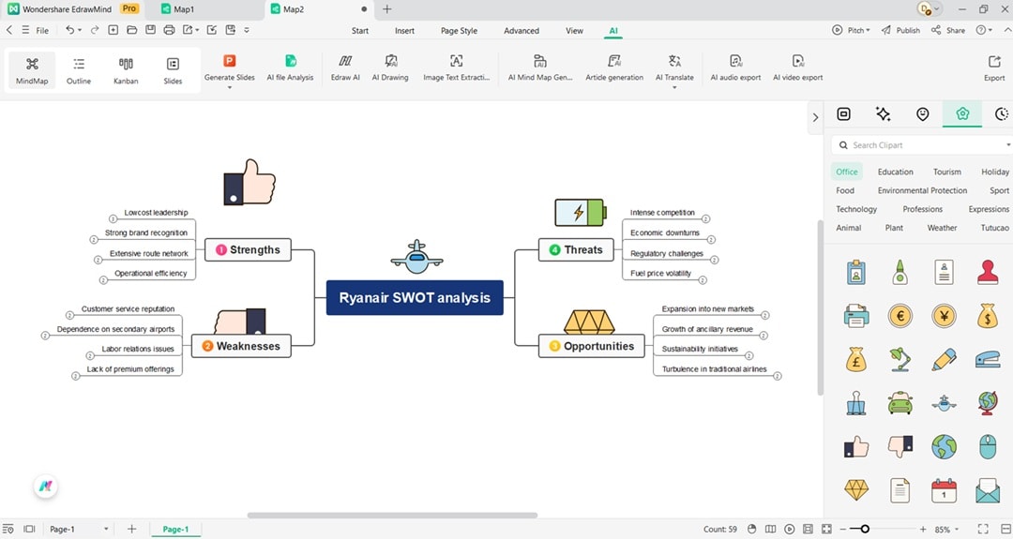Open the Slides view
Viewport: 1013px width, 539px height.
pos(173,71)
